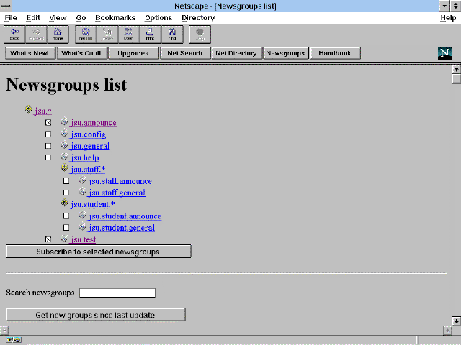Viewport: 461px width, 345px height.
Task: Click the vertical scrollbar down arrow
Action: (456, 321)
